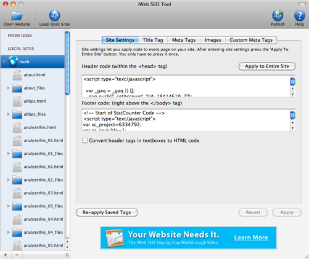Click the toolbar toggle pill in title bar
The width and height of the screenshot is (309, 259).
click(302, 4)
